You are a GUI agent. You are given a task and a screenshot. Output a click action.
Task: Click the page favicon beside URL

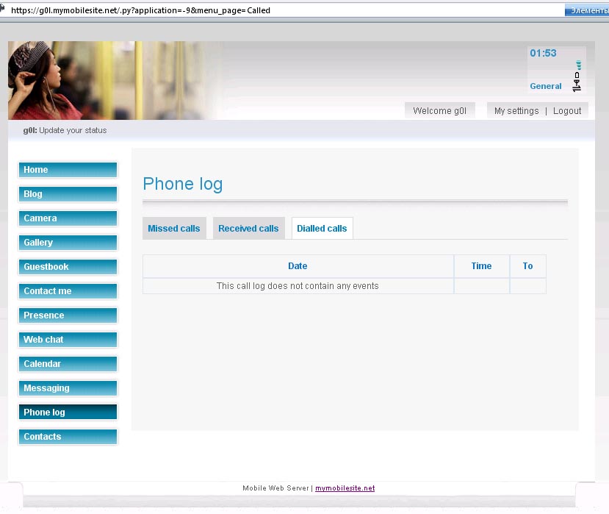[2, 8]
